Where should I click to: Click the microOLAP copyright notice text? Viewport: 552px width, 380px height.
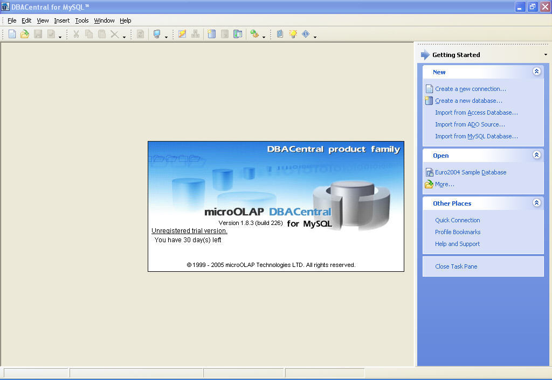271,265
